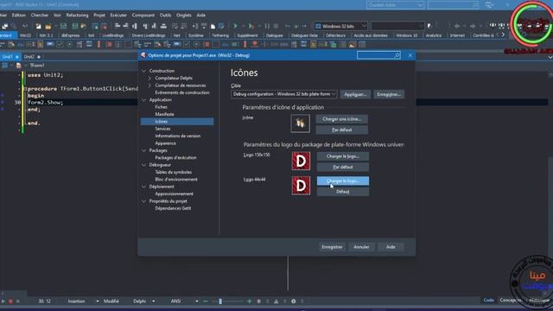The width and height of the screenshot is (553, 311).
Task: Click the application icon preview image
Action: click(300, 124)
